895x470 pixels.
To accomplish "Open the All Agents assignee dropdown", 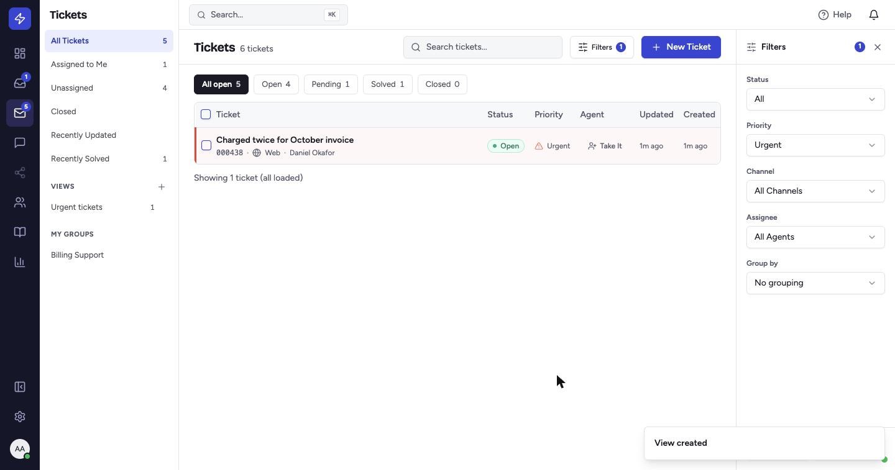I will [815, 237].
